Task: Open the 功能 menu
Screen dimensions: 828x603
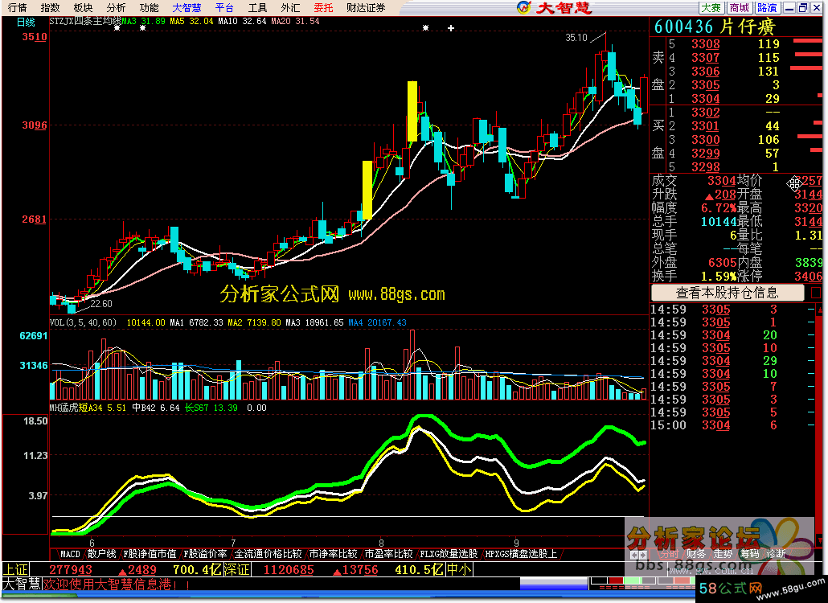Action: pos(149,7)
